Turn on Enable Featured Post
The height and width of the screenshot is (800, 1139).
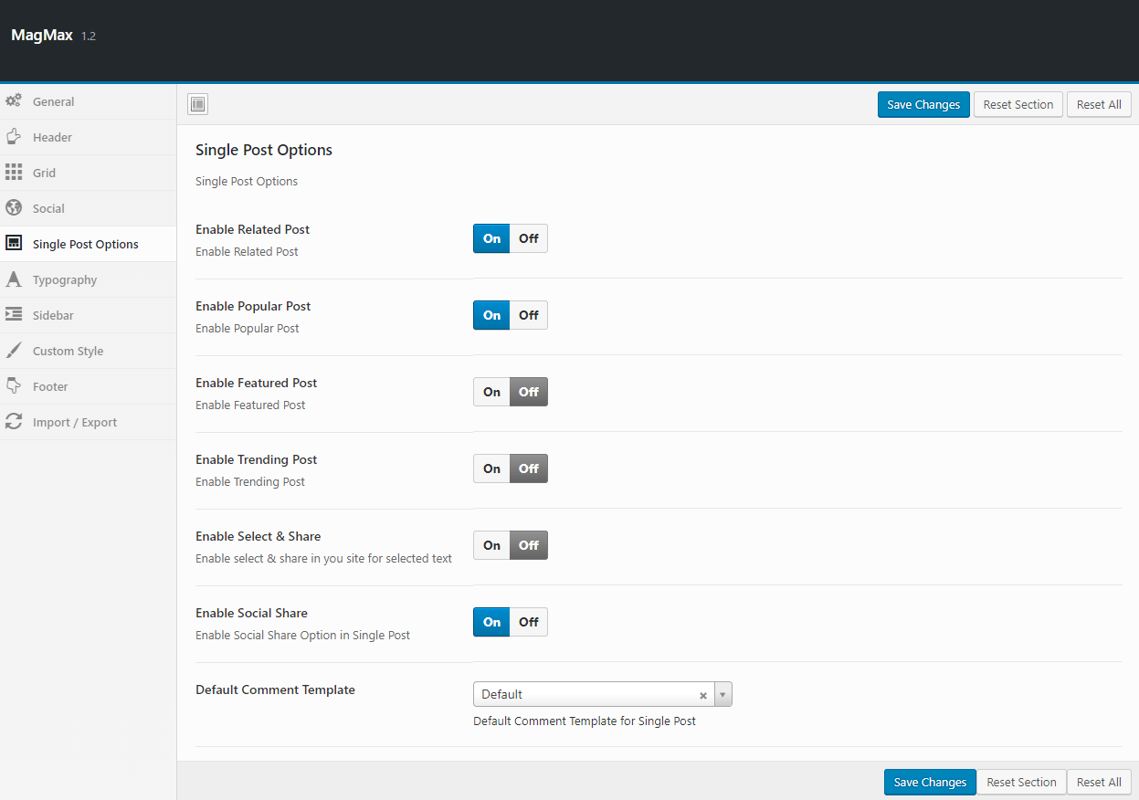491,392
